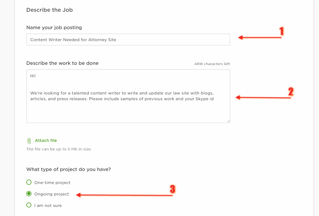Click the 'Name your job posting' label

point(54,28)
